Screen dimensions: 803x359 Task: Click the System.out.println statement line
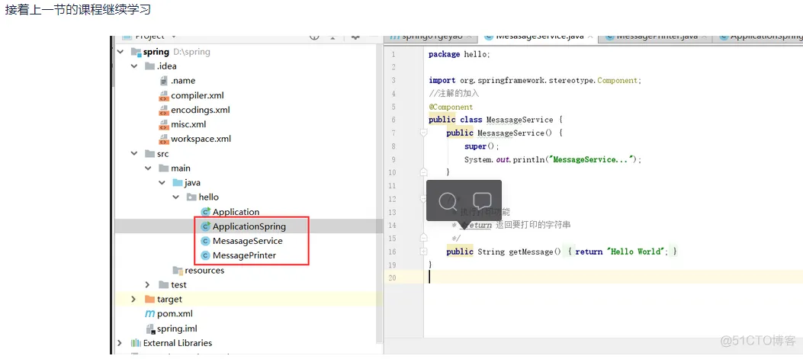(553, 159)
